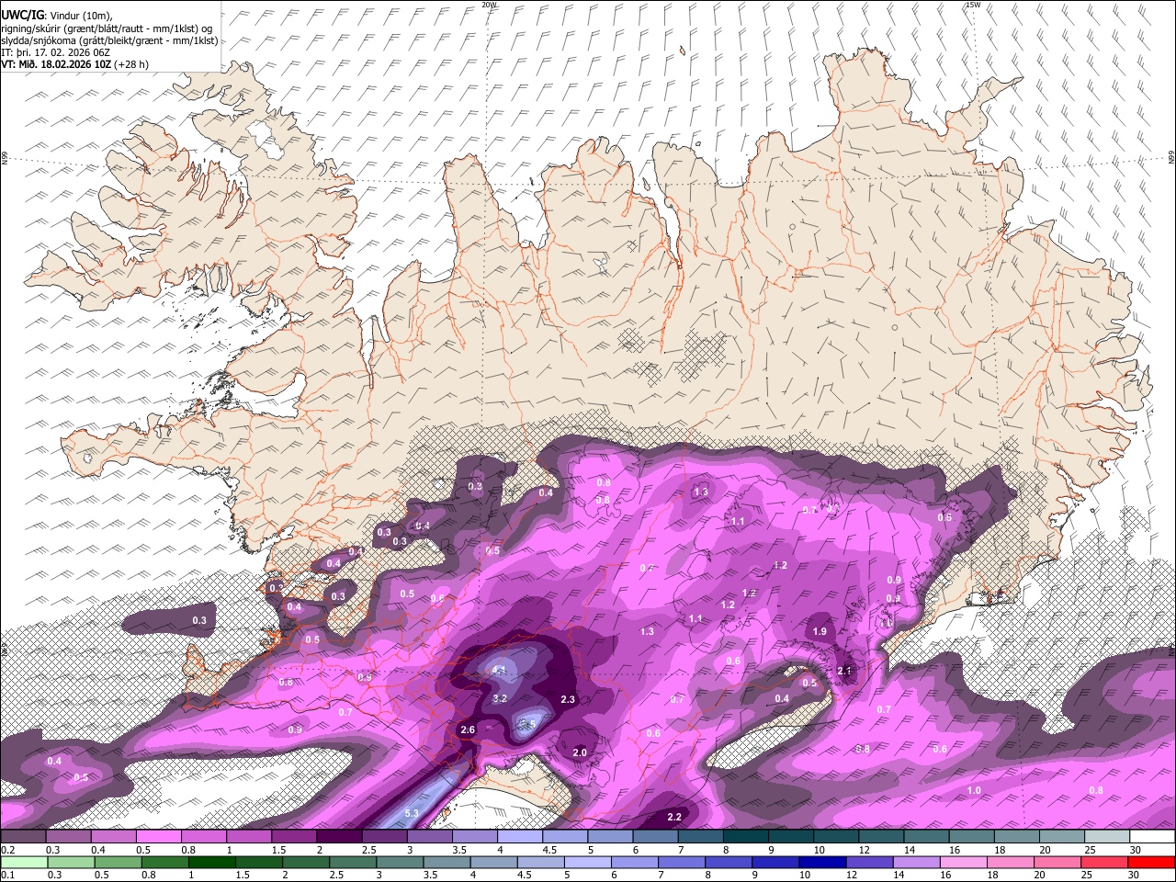Pick the deep navy blue 10 swatch on rain scale
The image size is (1176, 882).
click(x=822, y=863)
